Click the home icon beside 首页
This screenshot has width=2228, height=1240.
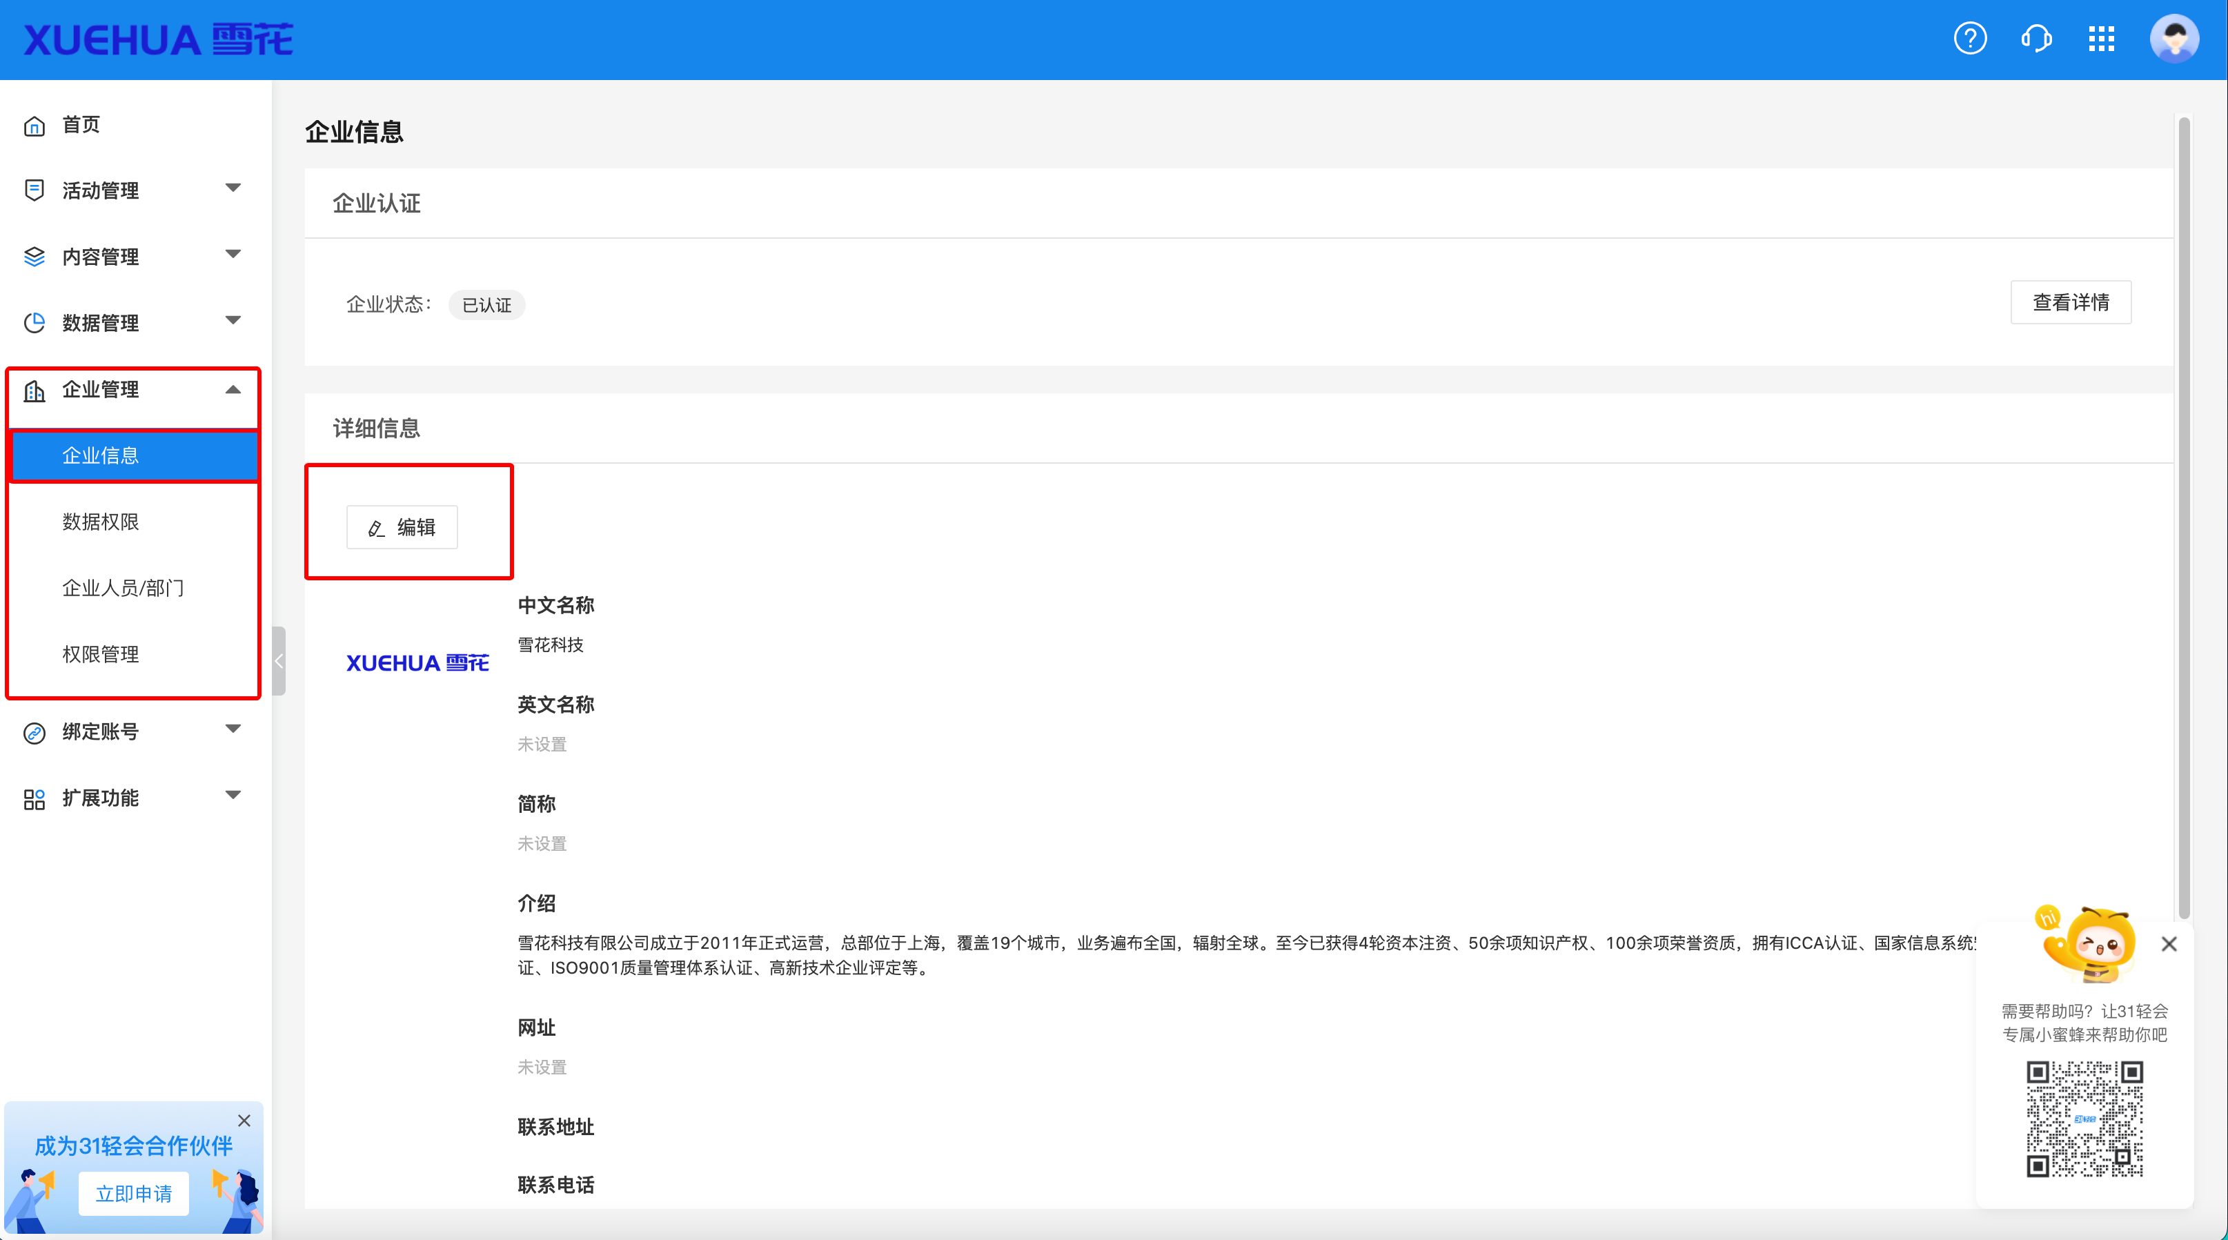pyautogui.click(x=34, y=126)
